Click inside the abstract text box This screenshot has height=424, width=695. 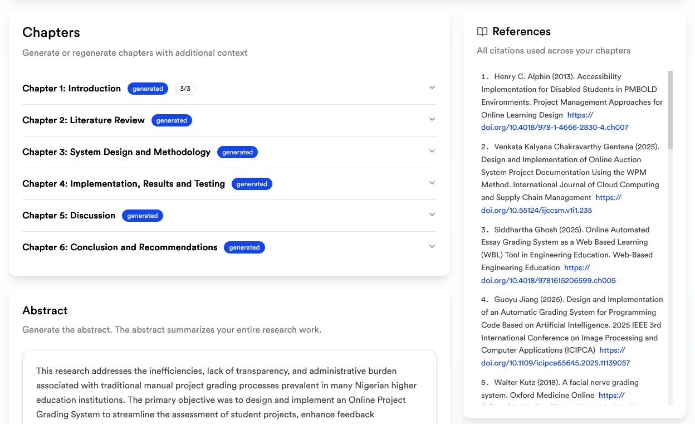(x=229, y=390)
